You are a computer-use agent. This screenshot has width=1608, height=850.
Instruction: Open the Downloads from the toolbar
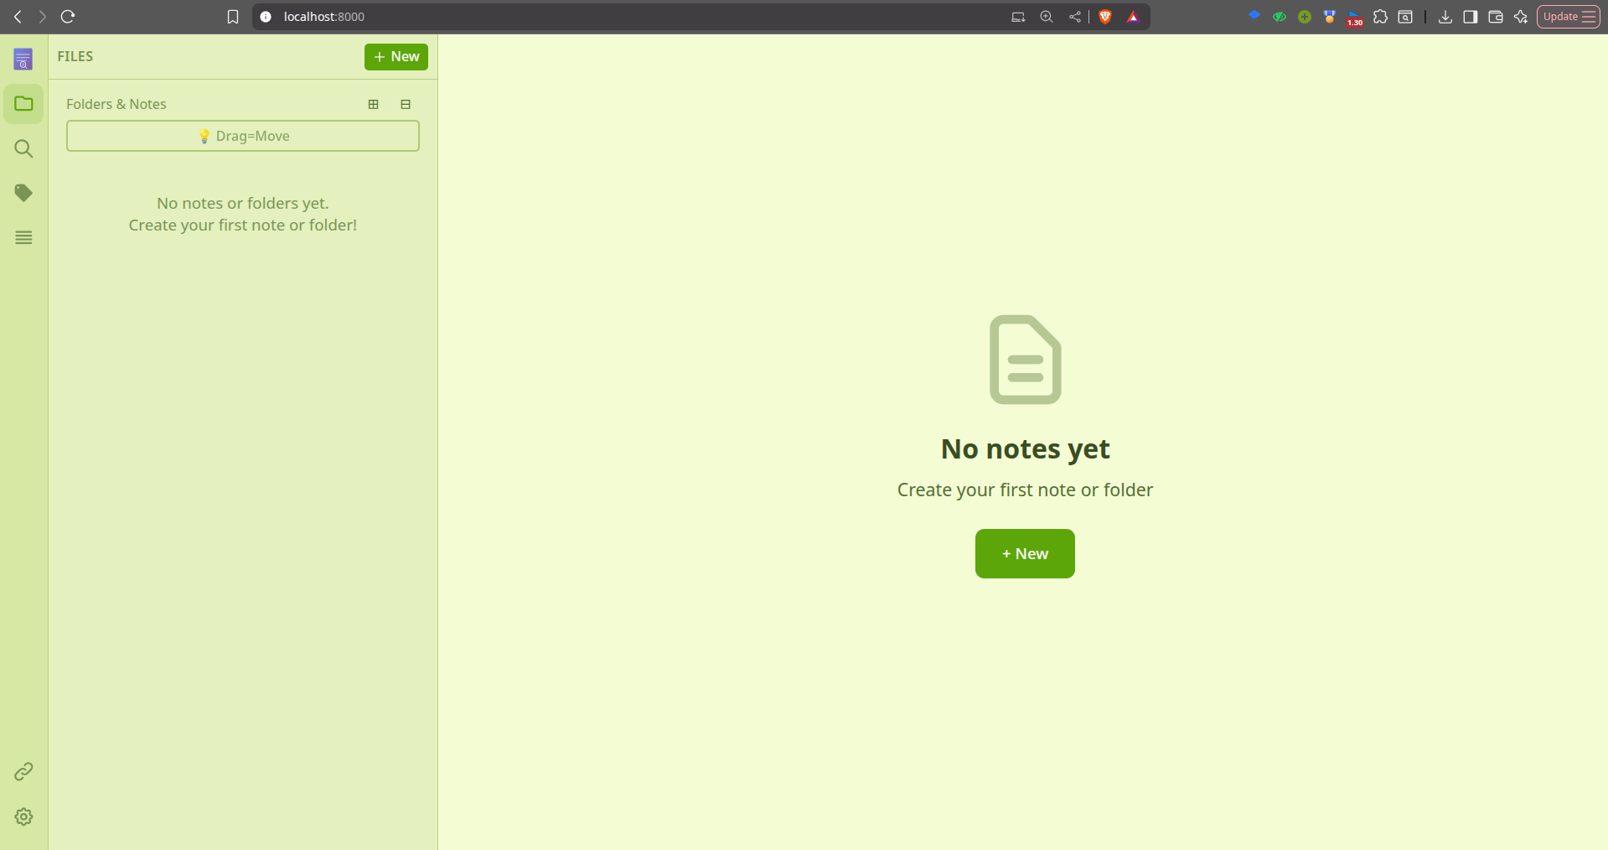[1444, 17]
